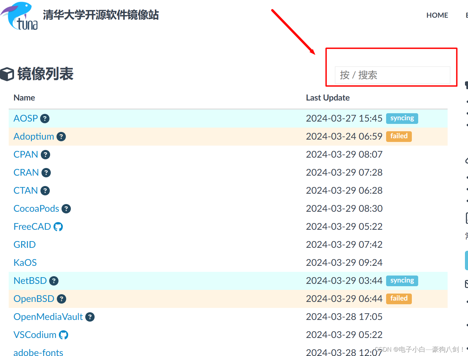Image resolution: width=468 pixels, height=356 pixels.
Task: Click the syncing badge on NetBSD row
Action: coord(402,281)
